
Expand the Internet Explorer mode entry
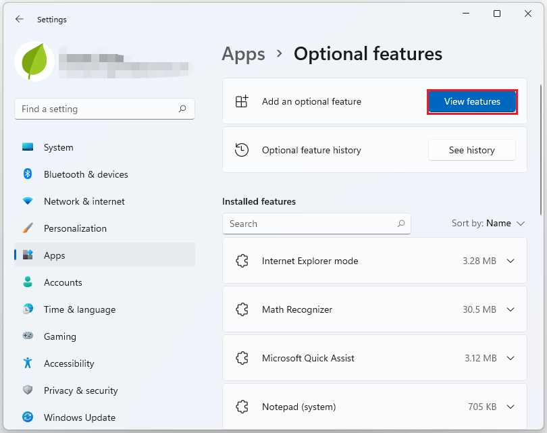click(x=511, y=261)
